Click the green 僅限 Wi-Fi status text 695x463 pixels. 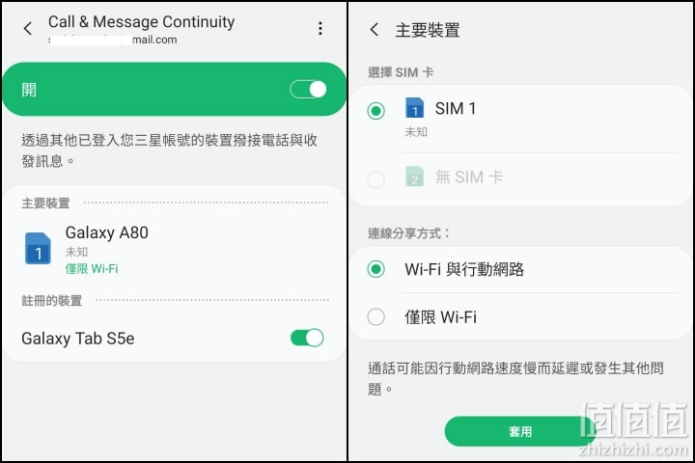92,268
